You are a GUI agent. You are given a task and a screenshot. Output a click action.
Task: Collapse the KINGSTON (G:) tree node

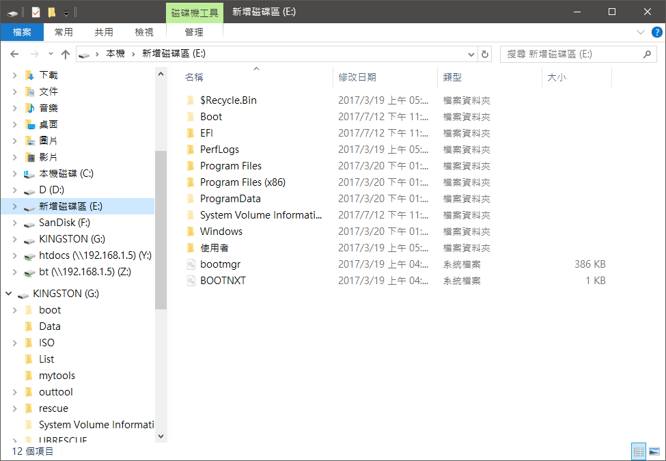(8, 294)
